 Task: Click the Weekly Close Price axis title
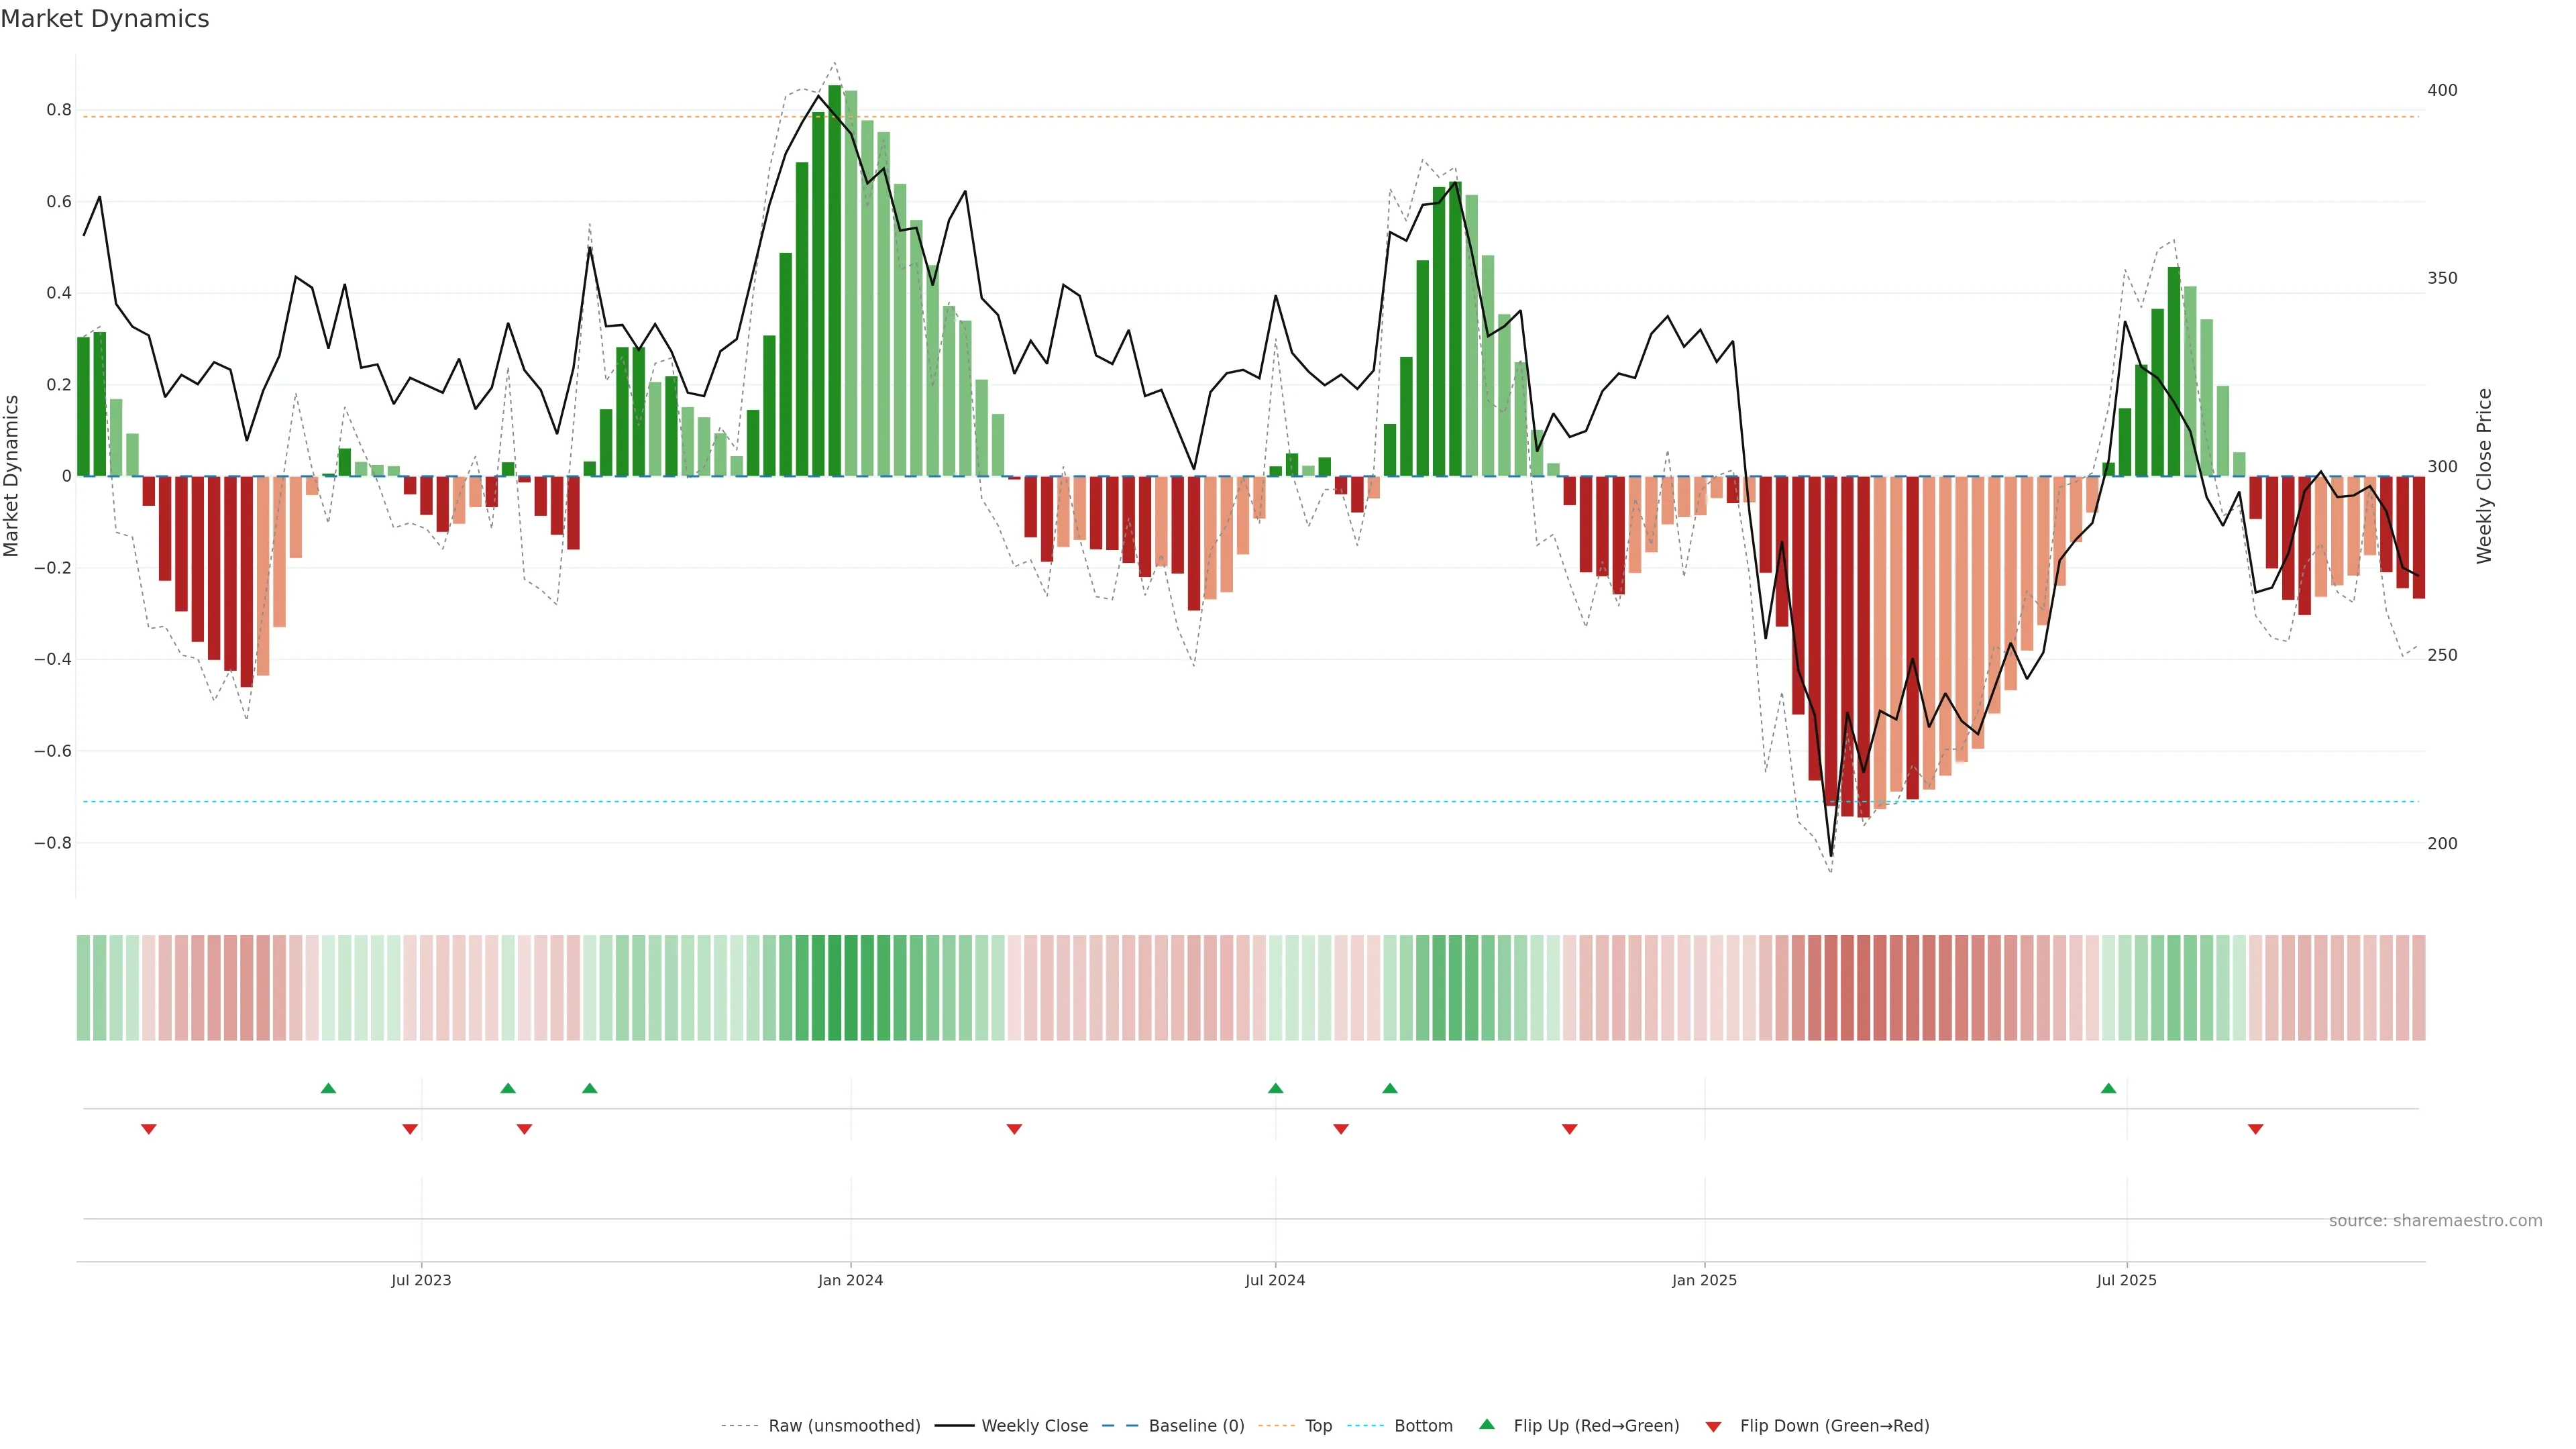pos(2484,476)
